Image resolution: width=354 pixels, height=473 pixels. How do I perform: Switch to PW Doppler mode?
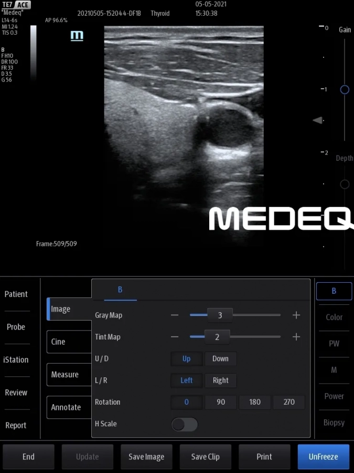tap(334, 344)
